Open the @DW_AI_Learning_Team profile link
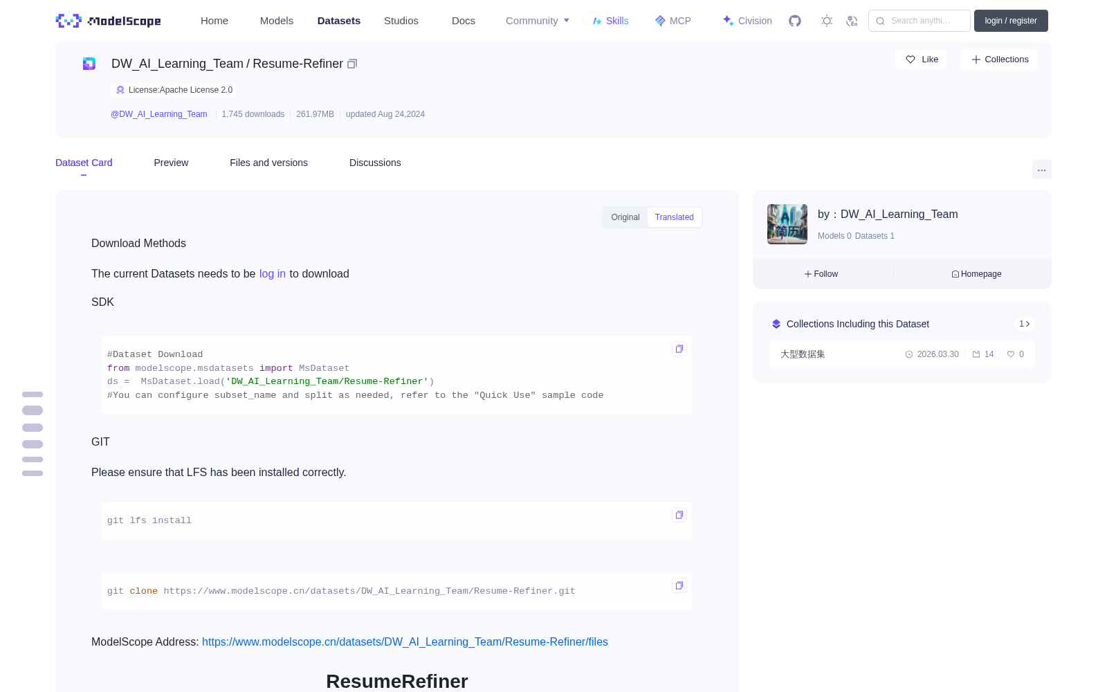The height and width of the screenshot is (692, 1107). coord(159,114)
